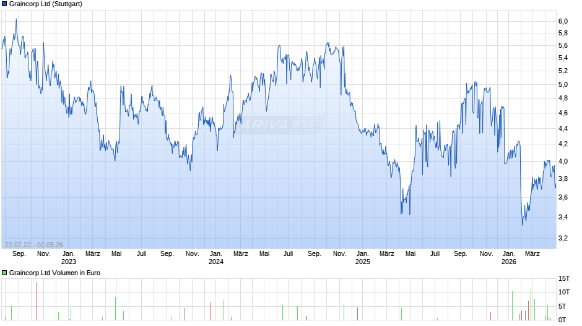The width and height of the screenshot is (582, 326).
Task: Click the 'Jan. 2025' time axis label
Action: click(x=363, y=258)
